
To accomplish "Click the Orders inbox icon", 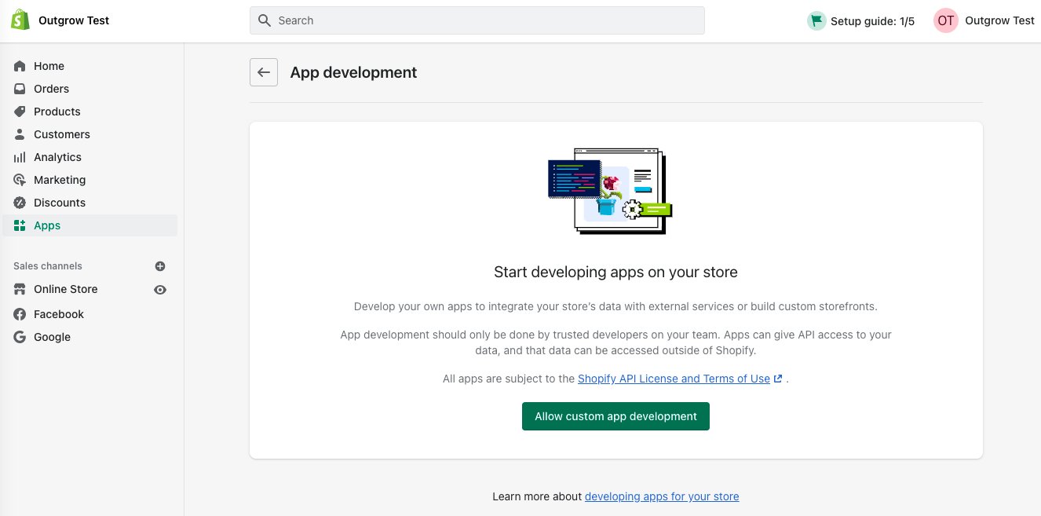I will [20, 89].
